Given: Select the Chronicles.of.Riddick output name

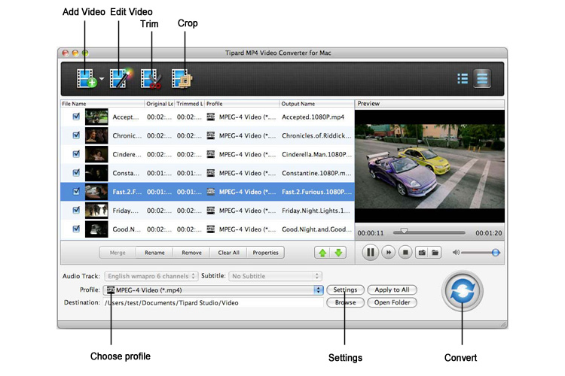Looking at the screenshot, I should click(x=316, y=135).
